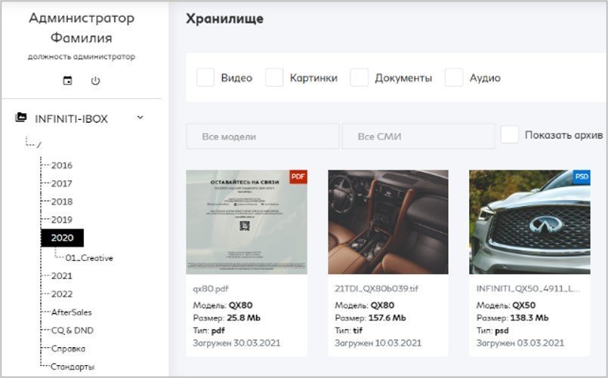
Task: Click the Администратор Фамилия user name
Action: tap(82, 28)
